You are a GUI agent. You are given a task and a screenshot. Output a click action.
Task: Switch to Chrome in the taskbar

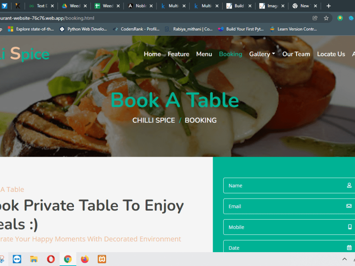point(68,259)
